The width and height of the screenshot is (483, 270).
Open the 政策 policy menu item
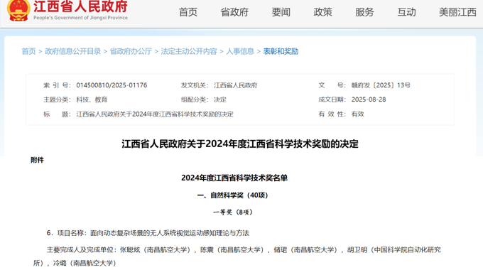coord(322,12)
